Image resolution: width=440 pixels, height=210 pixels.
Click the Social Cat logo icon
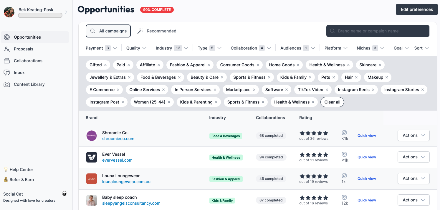click(64, 194)
